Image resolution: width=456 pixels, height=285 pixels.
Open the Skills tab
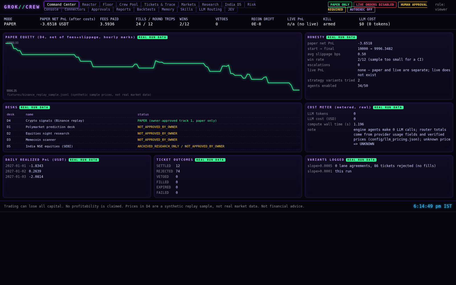click(186, 10)
